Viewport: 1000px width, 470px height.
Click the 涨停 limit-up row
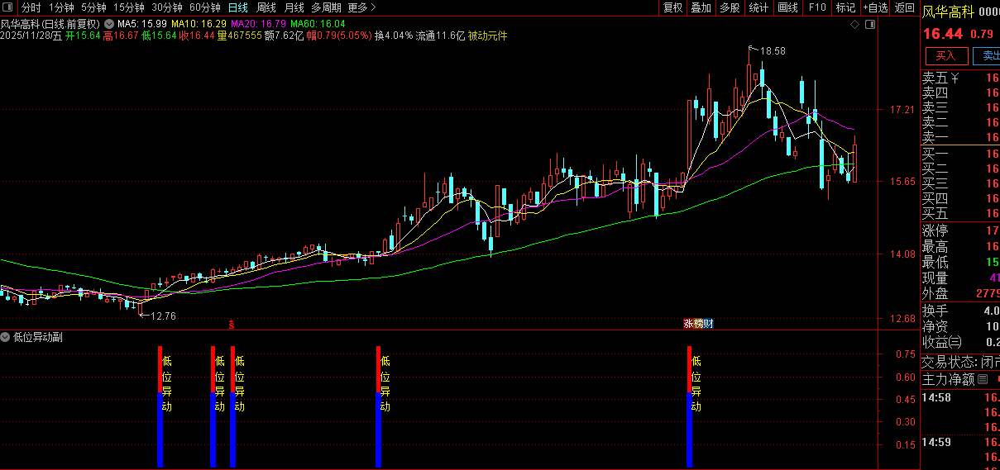click(960, 230)
